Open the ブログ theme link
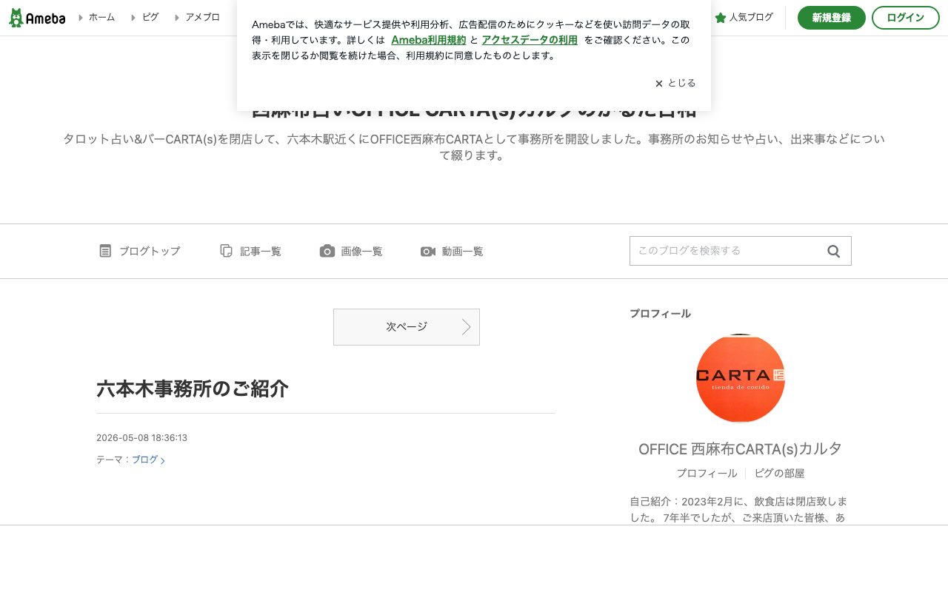The height and width of the screenshot is (592, 948). (x=148, y=460)
